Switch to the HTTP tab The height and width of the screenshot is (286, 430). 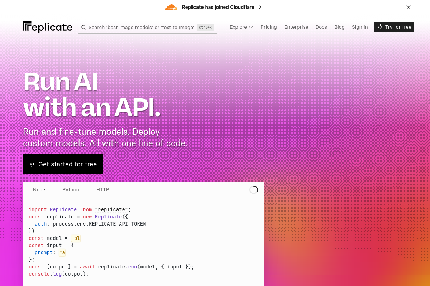click(x=103, y=189)
